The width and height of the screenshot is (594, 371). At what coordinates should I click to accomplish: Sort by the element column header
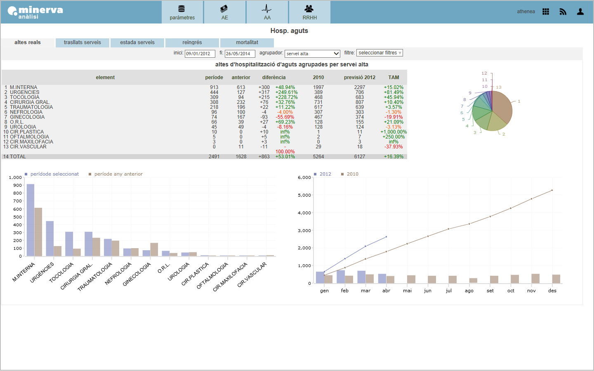coord(105,77)
